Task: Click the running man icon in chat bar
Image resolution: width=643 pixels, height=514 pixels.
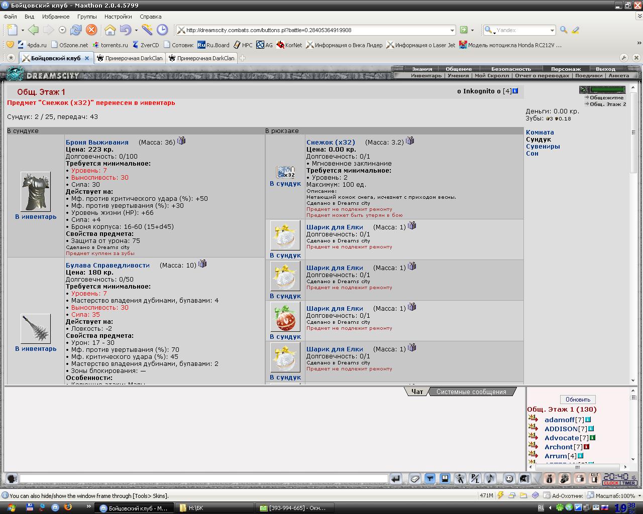Action: tap(460, 478)
